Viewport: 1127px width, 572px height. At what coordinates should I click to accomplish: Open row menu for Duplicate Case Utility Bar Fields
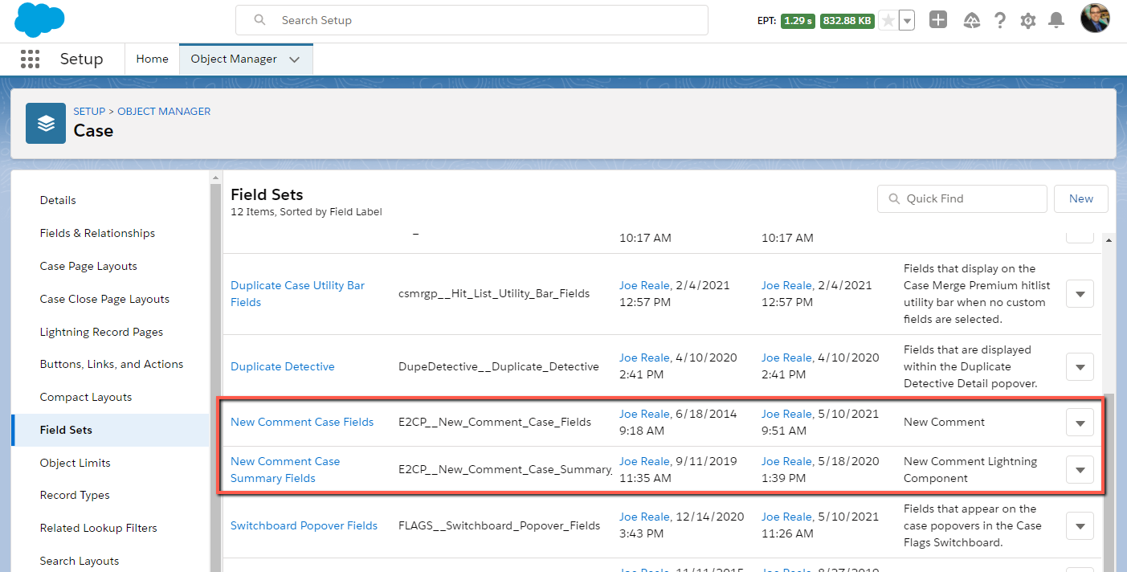pyautogui.click(x=1080, y=294)
